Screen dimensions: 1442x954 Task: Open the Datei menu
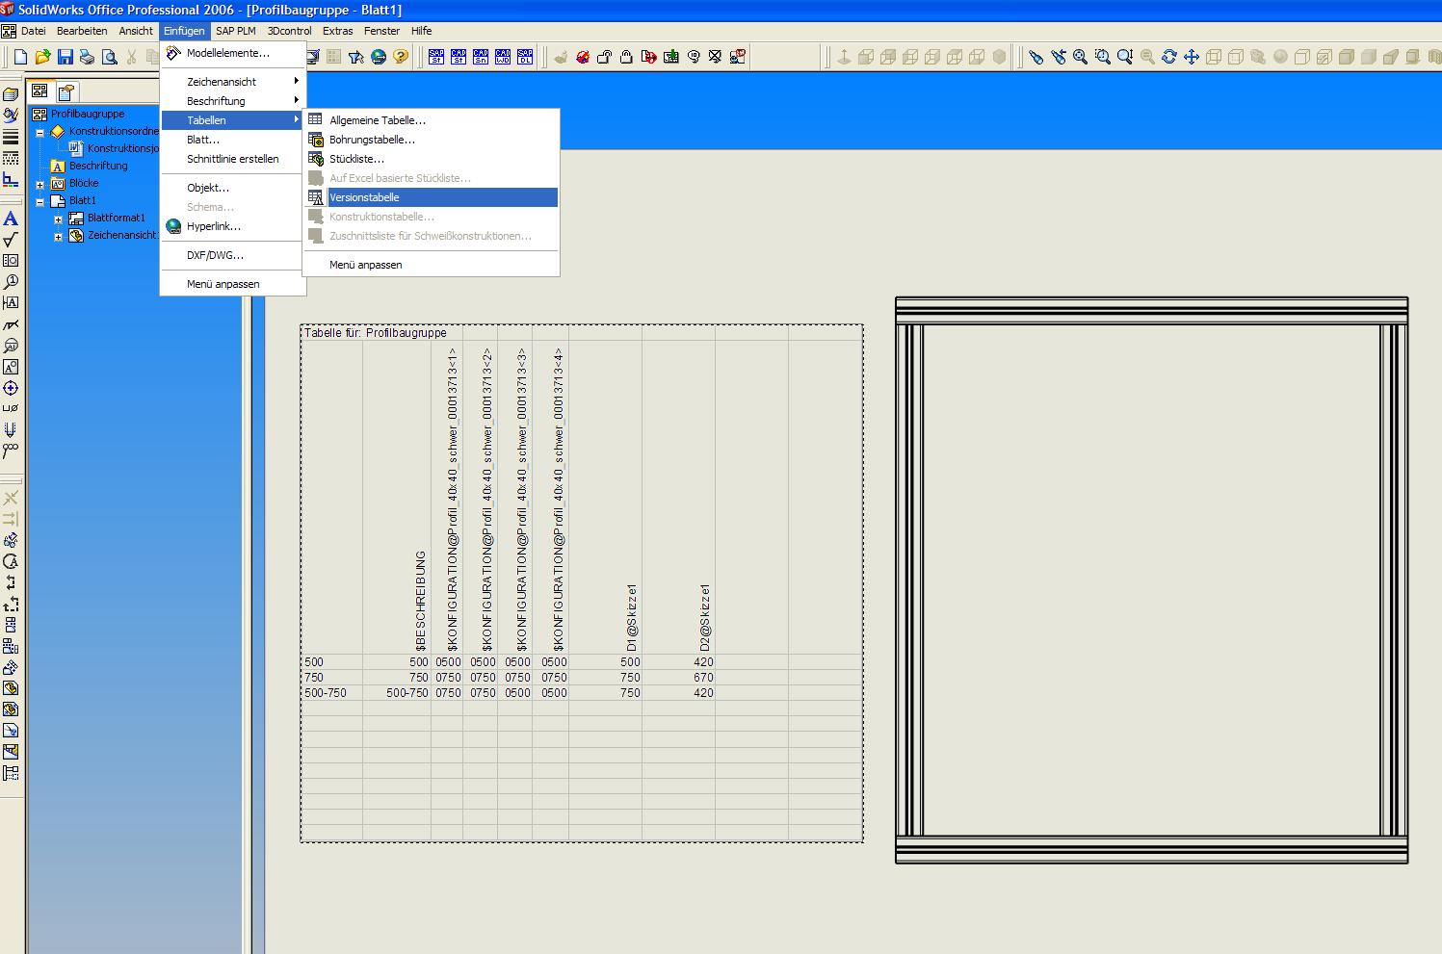click(x=34, y=31)
